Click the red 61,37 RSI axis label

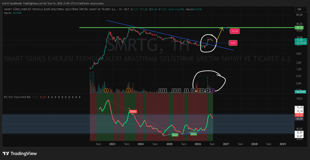tap(300, 115)
